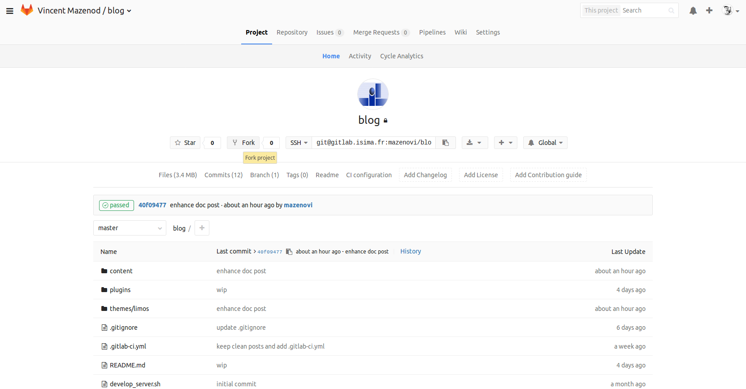Click the search magnifier icon
Image resolution: width=746 pixels, height=389 pixels.
pos(671,11)
